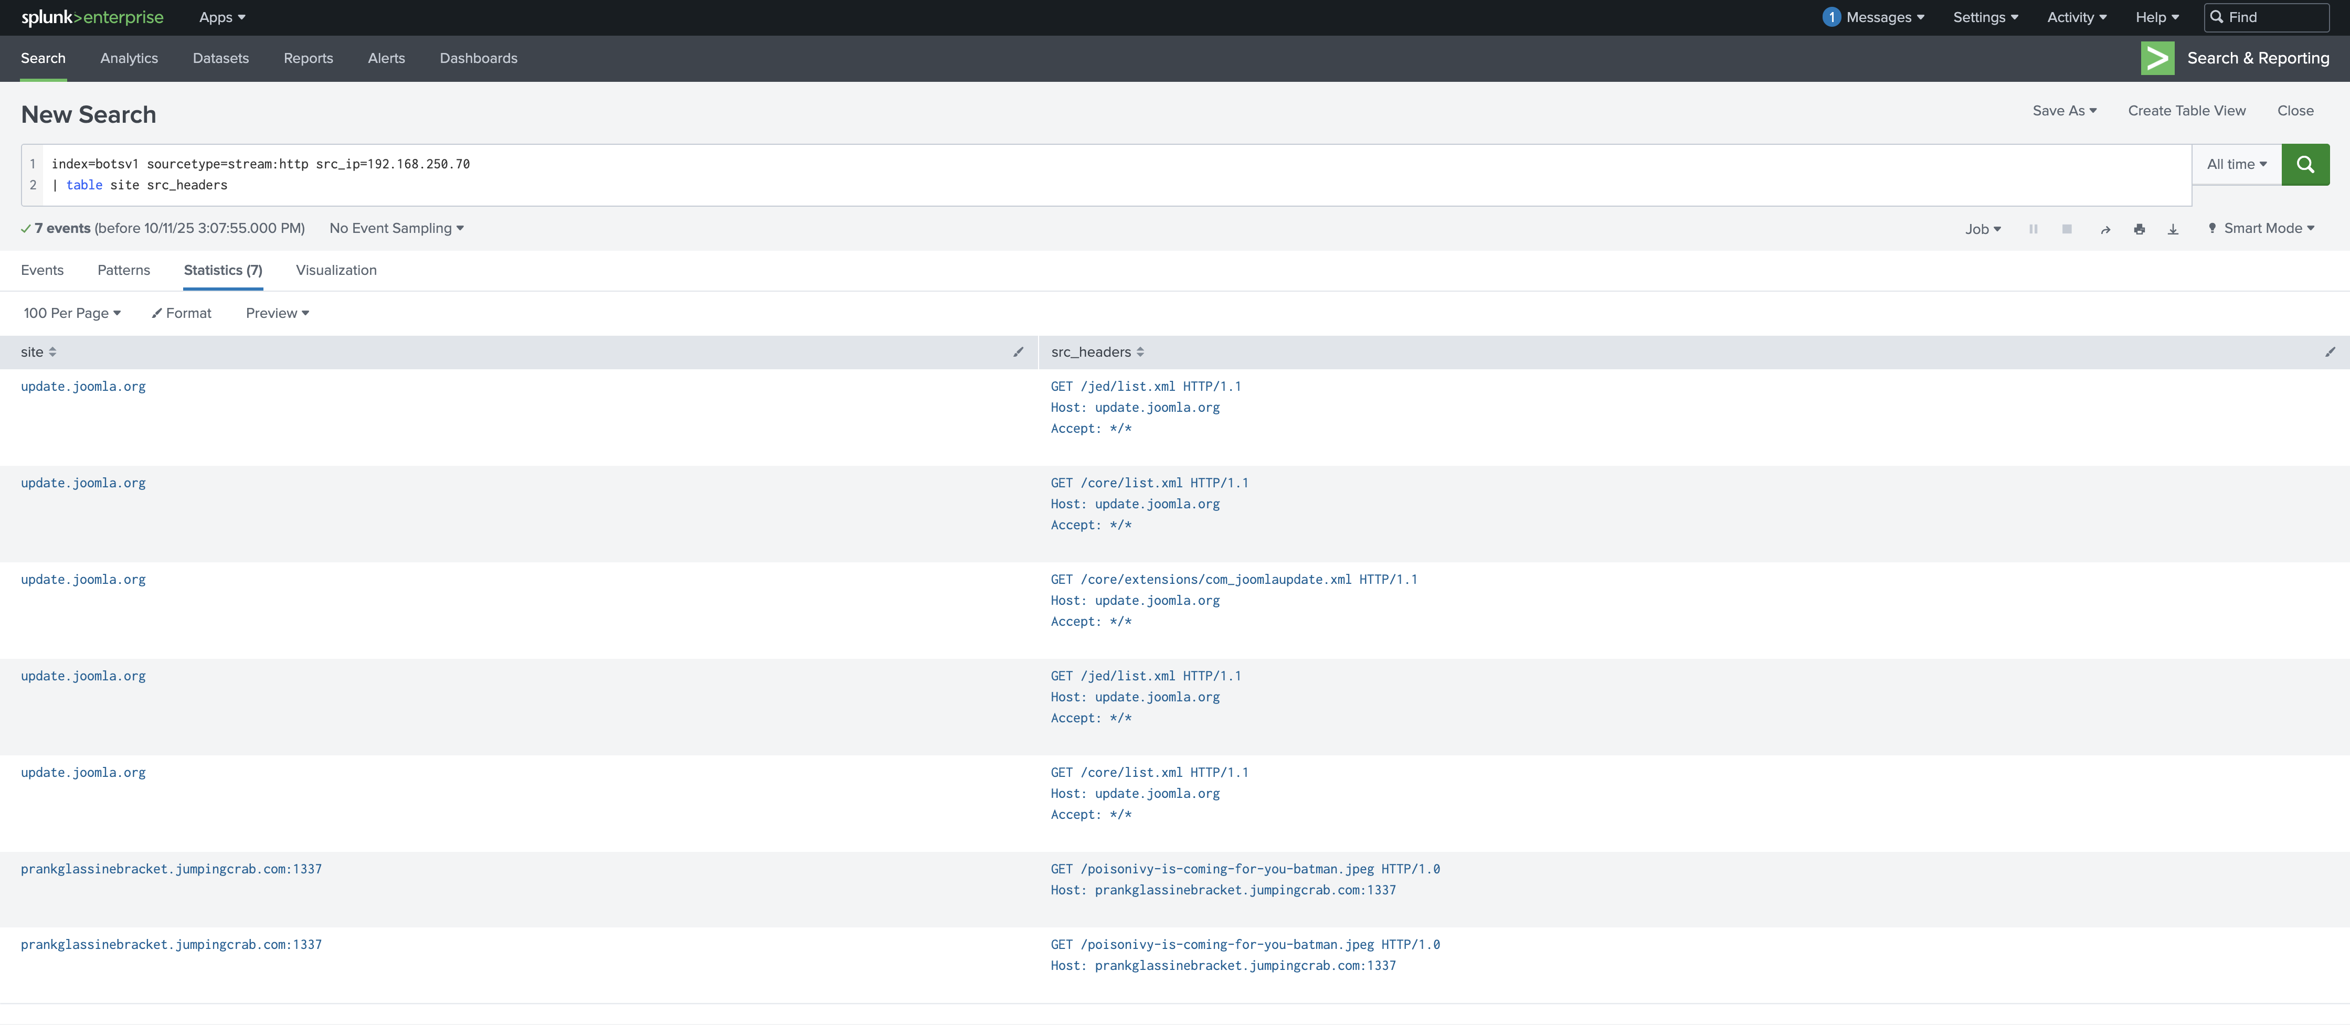Viewport: 2350px width, 1025px height.
Task: Click the green search magnifier button
Action: click(2304, 164)
